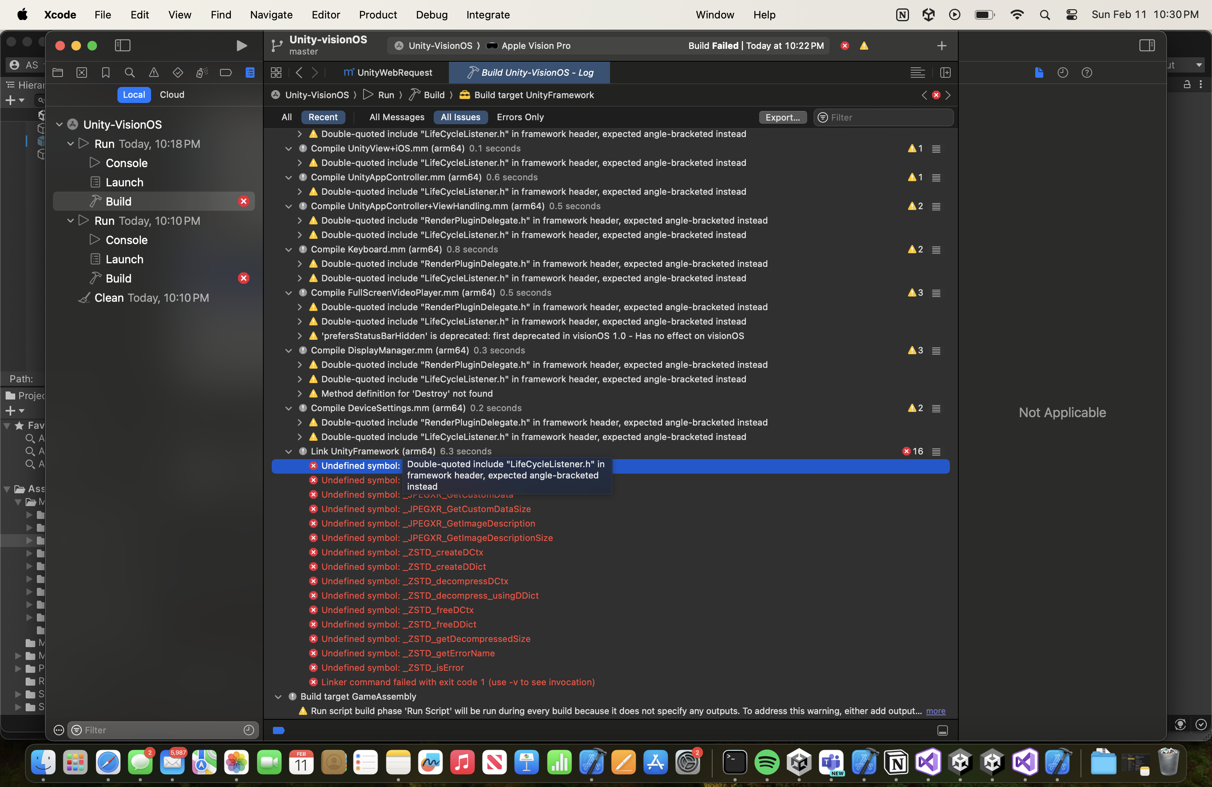The width and height of the screenshot is (1212, 787).
Task: Toggle the right sidebar panel icon
Action: click(x=1147, y=44)
